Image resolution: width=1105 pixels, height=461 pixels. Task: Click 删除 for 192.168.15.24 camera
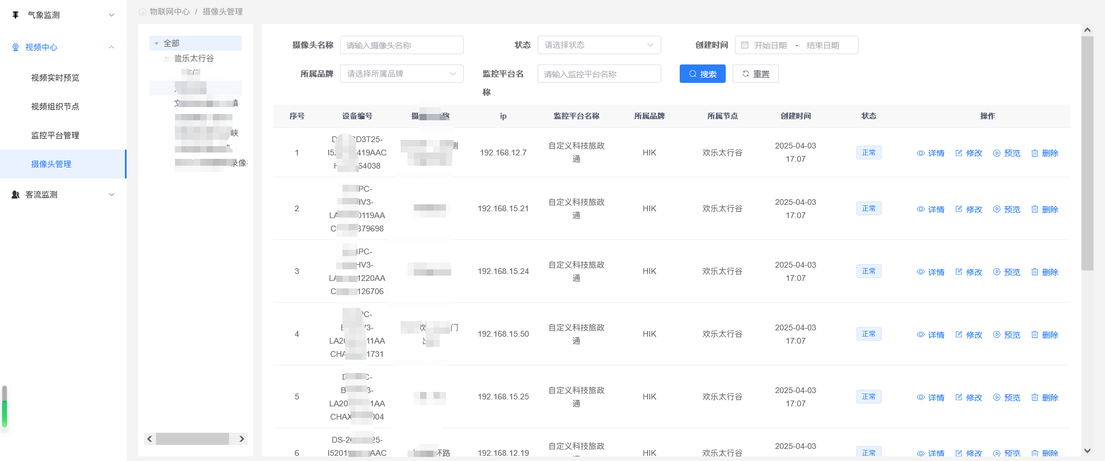click(1045, 272)
